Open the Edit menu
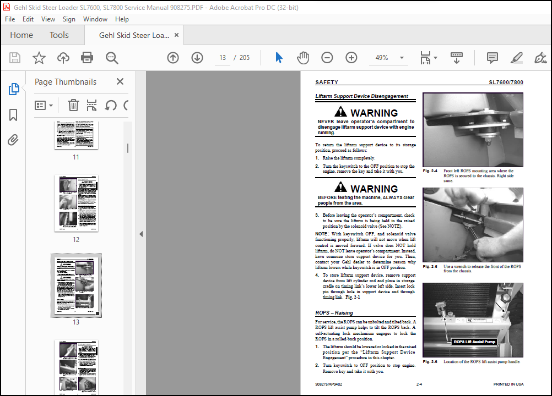Image resolution: width=552 pixels, height=396 pixels. 28,19
